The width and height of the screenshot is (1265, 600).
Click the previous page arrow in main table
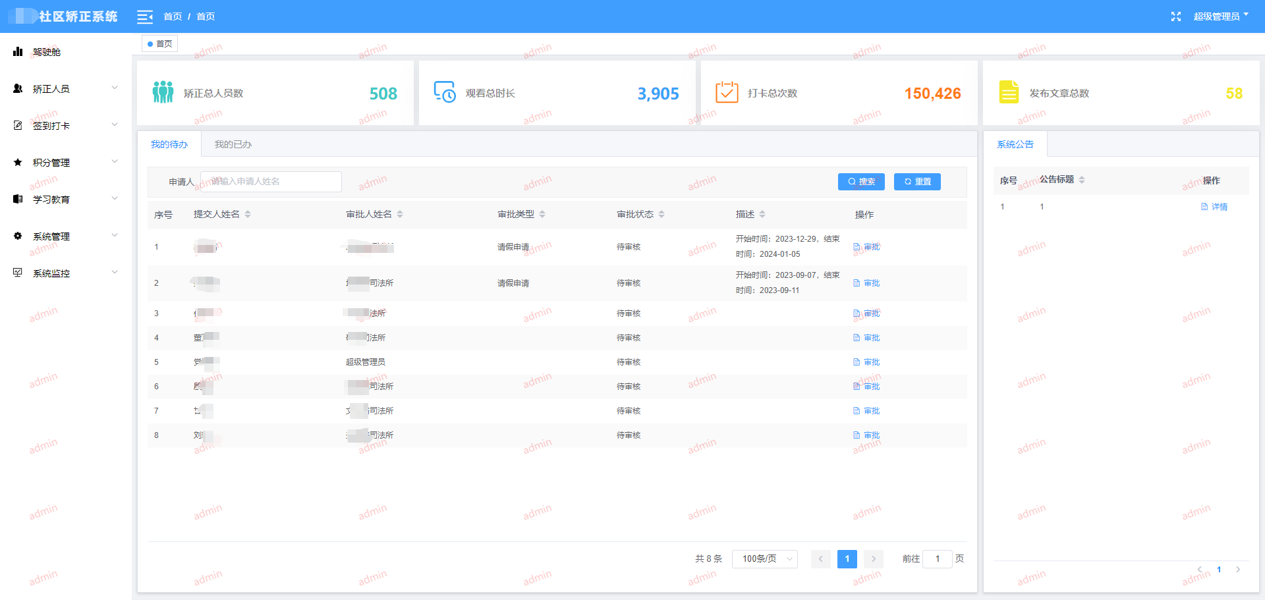820,559
